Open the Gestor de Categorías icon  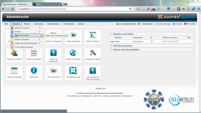53,37
